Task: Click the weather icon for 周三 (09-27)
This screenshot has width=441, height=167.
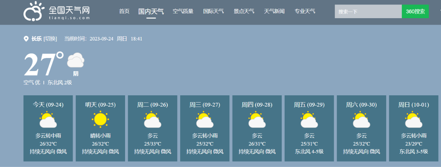Action: 205,120
